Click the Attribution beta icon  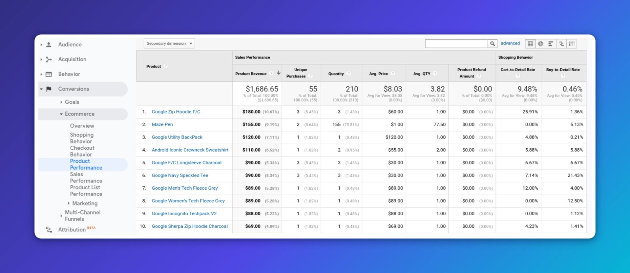pos(49,230)
